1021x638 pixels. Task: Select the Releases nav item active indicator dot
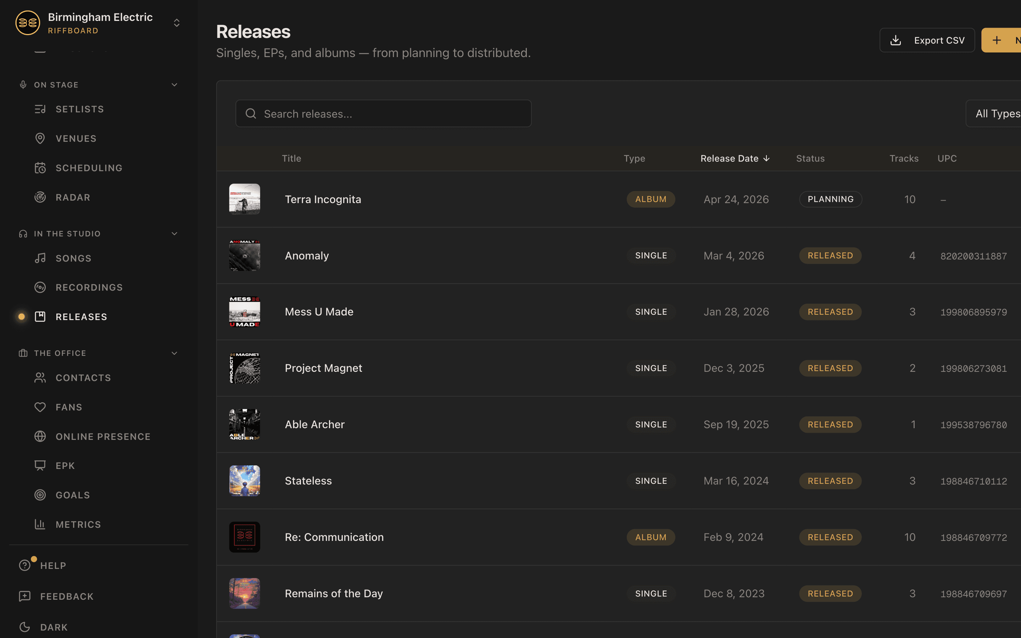[21, 317]
